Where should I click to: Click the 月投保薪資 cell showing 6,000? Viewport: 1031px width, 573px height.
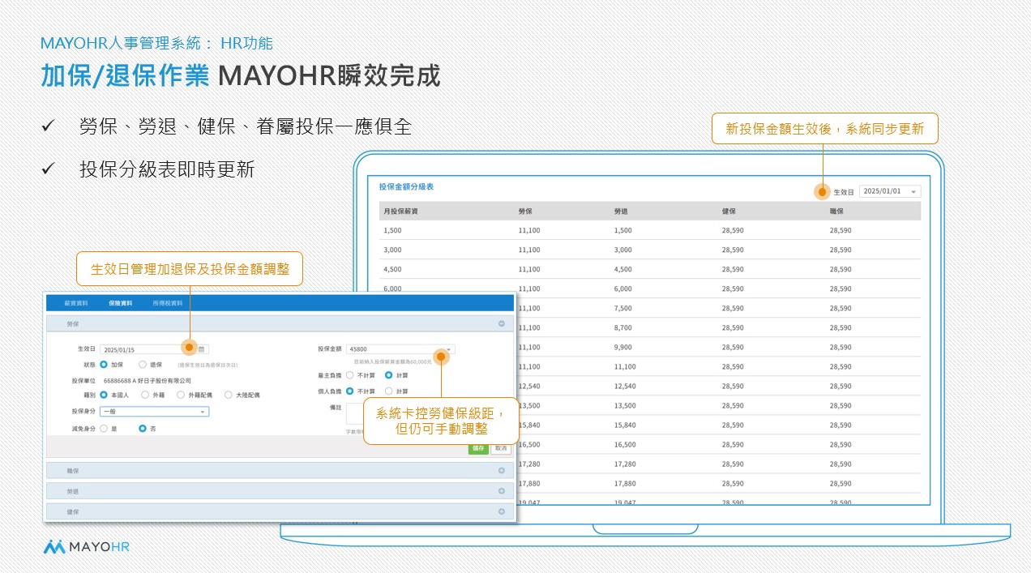(x=392, y=289)
